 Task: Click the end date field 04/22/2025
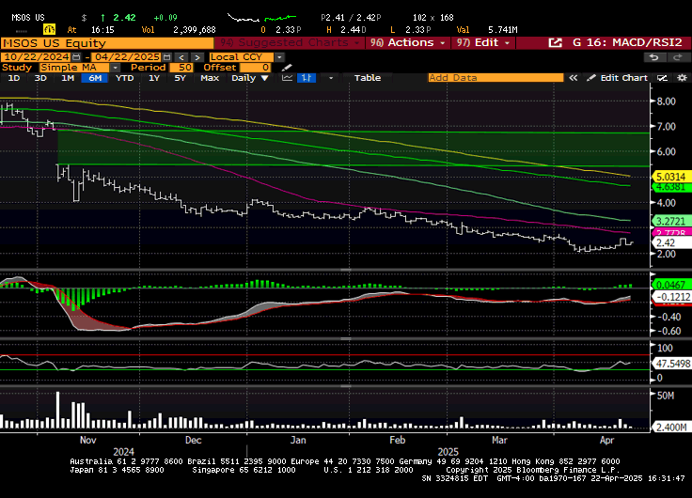[x=127, y=57]
